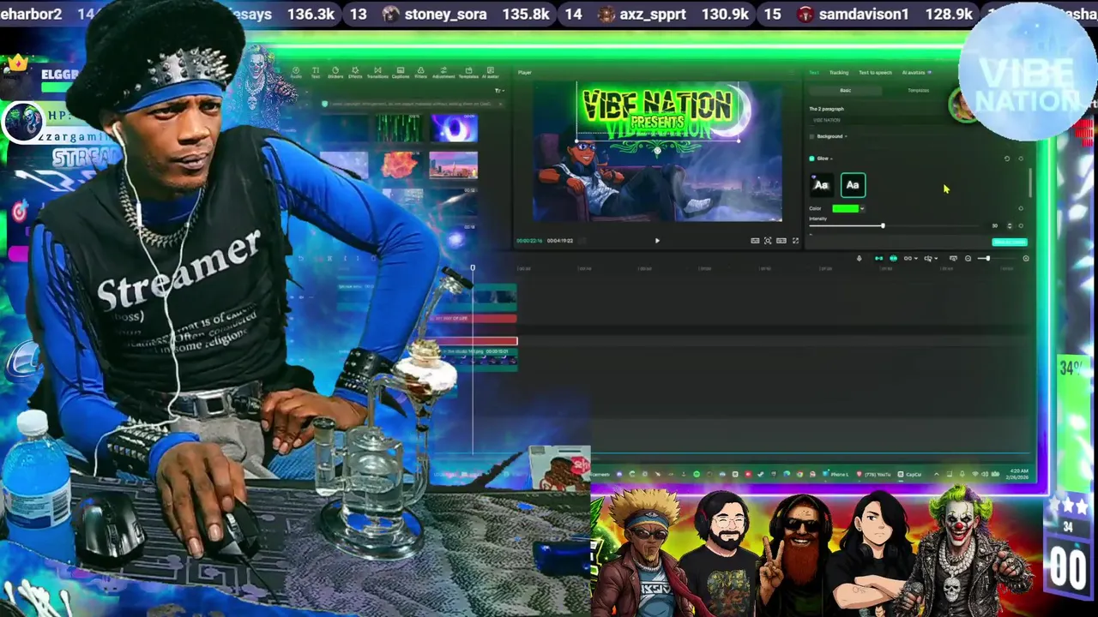Expand the Background section arrow
Image resolution: width=1098 pixels, height=617 pixels.
[846, 136]
